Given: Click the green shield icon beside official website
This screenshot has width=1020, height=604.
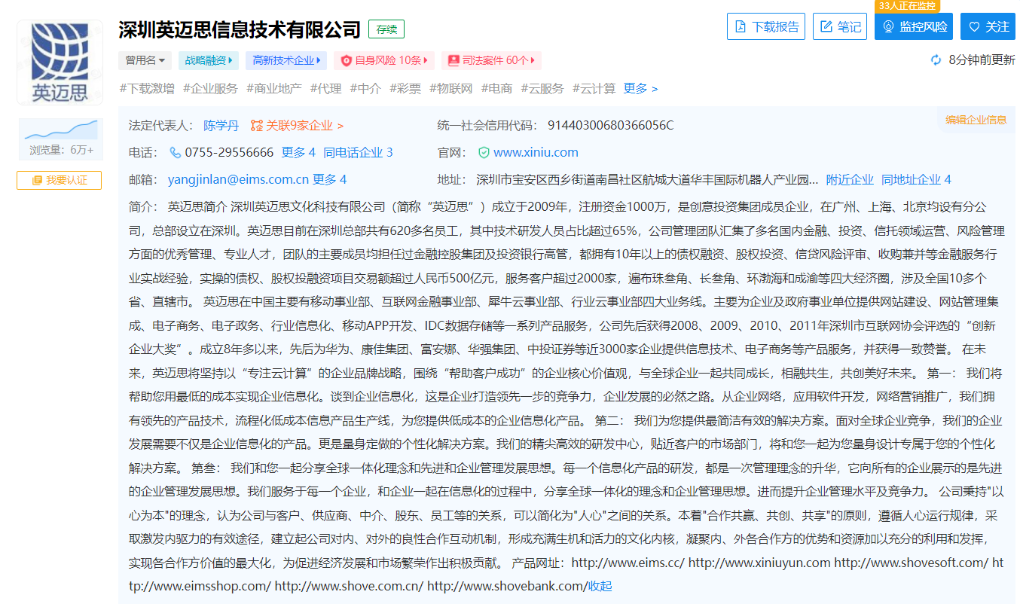Looking at the screenshot, I should [x=484, y=152].
